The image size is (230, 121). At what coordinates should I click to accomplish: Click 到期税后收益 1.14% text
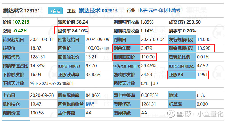(133, 31)
